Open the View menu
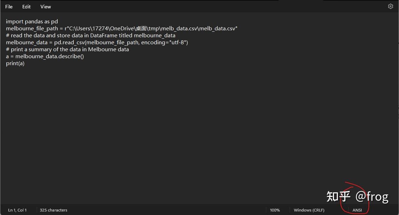This screenshot has width=399, height=215. [x=45, y=6]
